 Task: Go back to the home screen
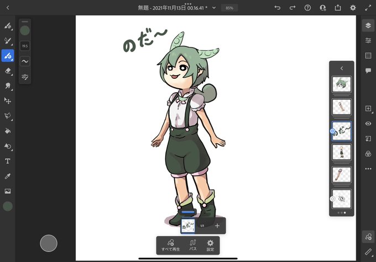(8, 8)
